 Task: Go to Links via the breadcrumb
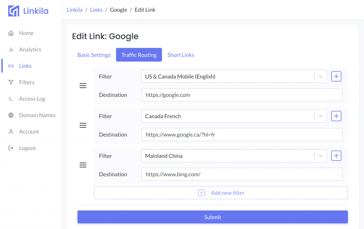tap(96, 10)
